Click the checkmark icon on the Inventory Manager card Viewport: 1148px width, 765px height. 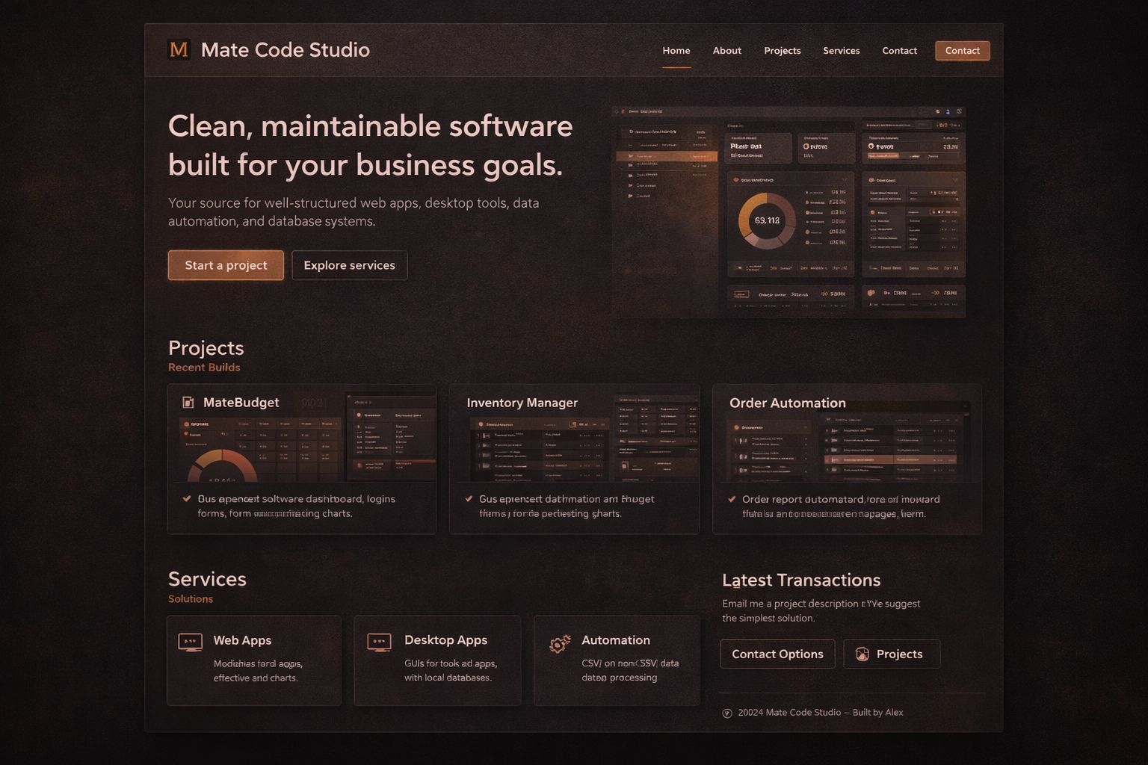point(469,498)
